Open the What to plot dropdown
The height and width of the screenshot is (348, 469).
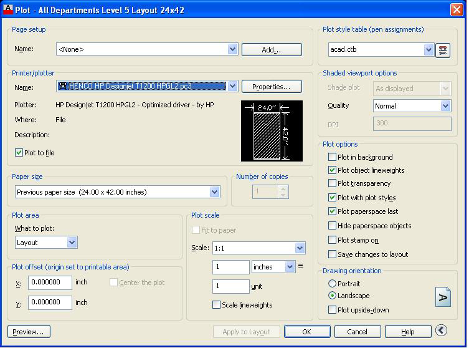click(x=72, y=242)
